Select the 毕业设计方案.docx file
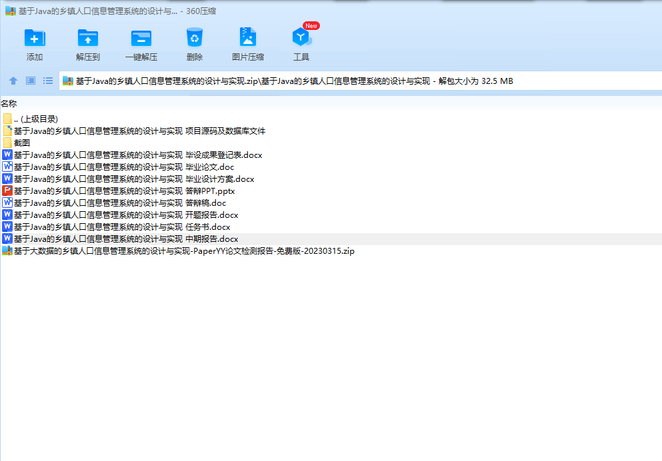 [x=331, y=179]
